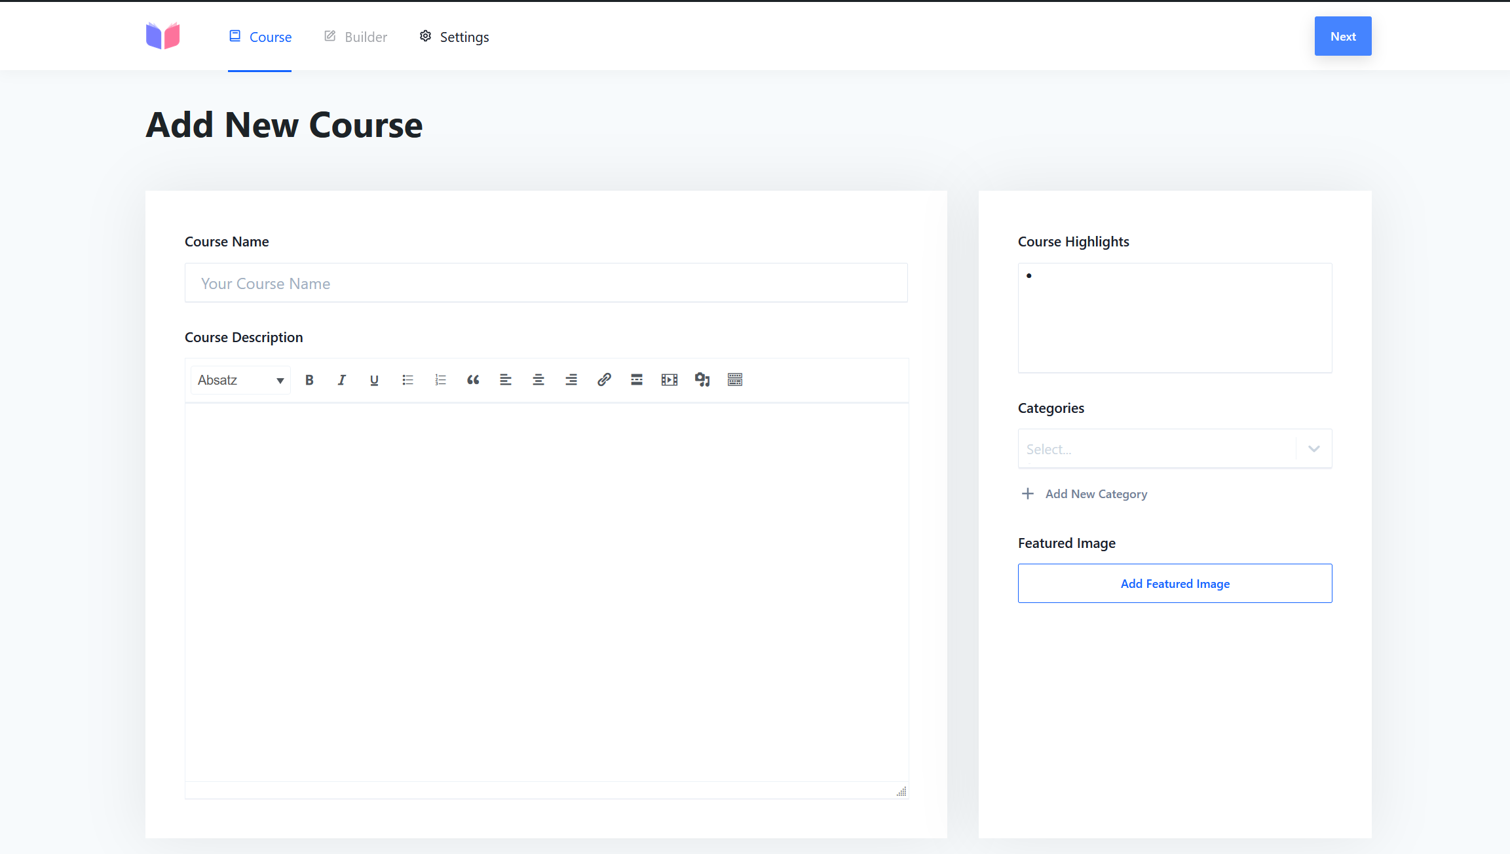Add media using the media icon

coord(702,379)
